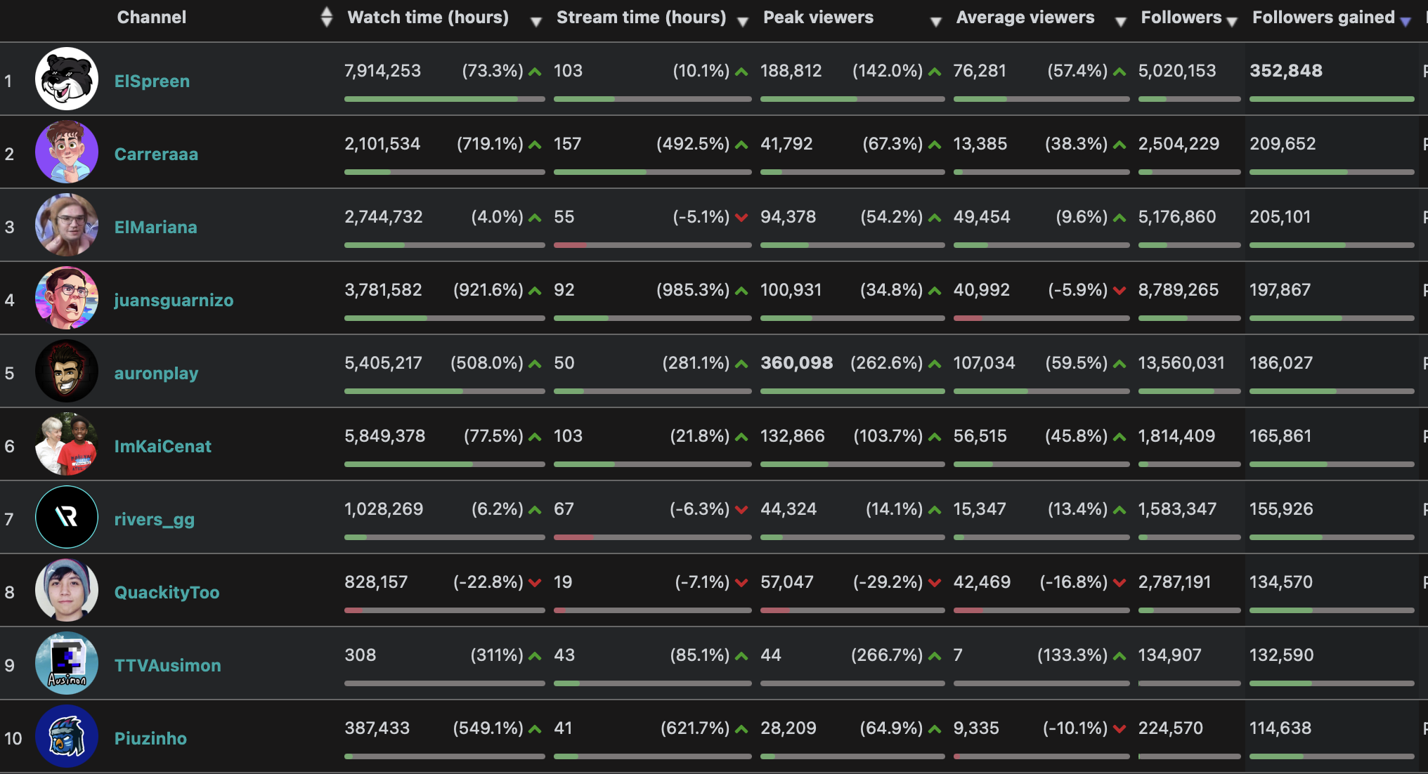
Task: Click QuackityToo's beanie avatar
Action: pyautogui.click(x=67, y=590)
